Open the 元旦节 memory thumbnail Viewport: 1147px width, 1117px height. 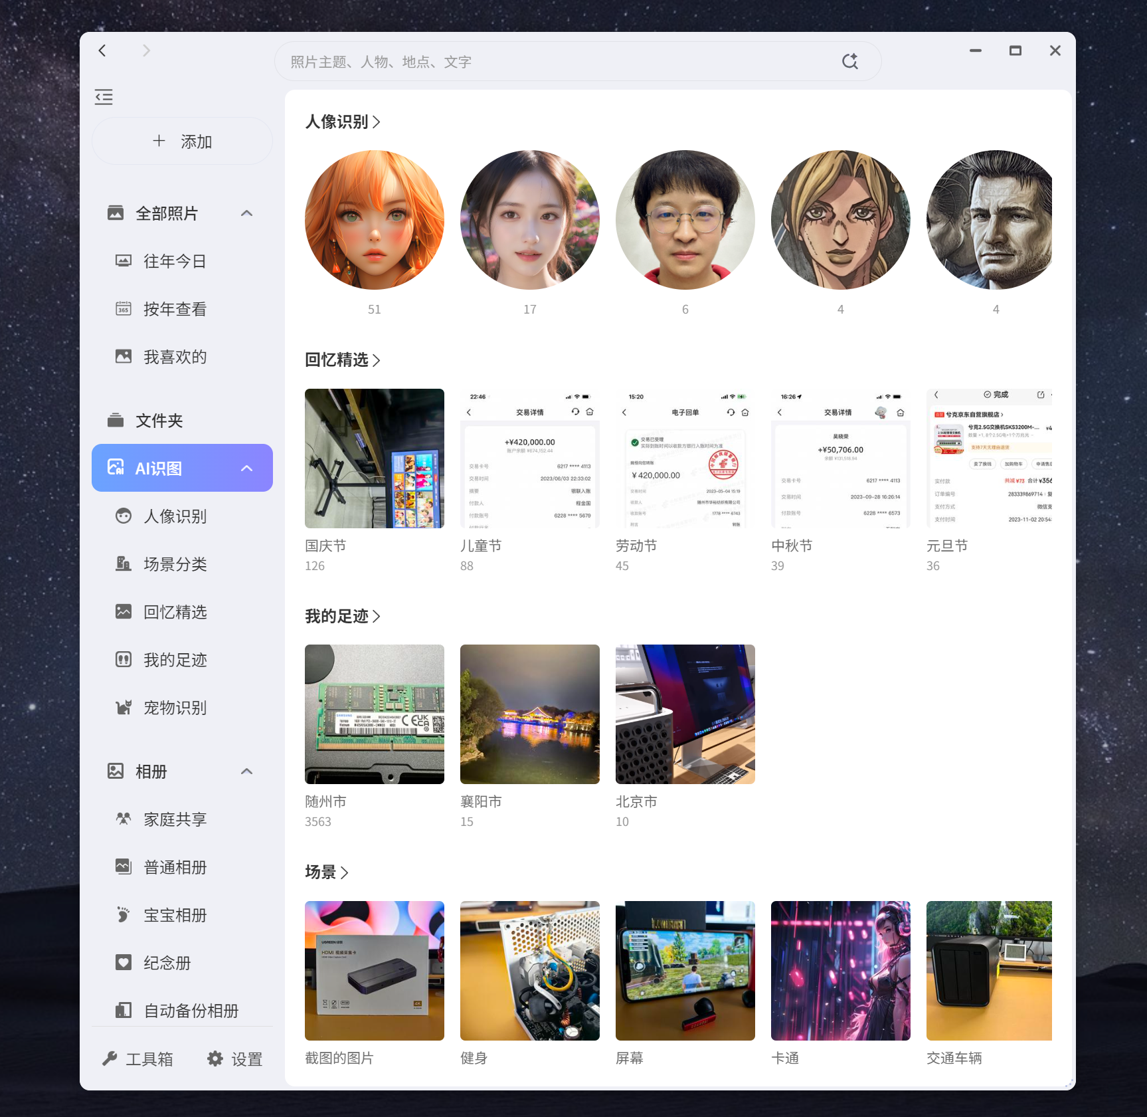click(990, 458)
